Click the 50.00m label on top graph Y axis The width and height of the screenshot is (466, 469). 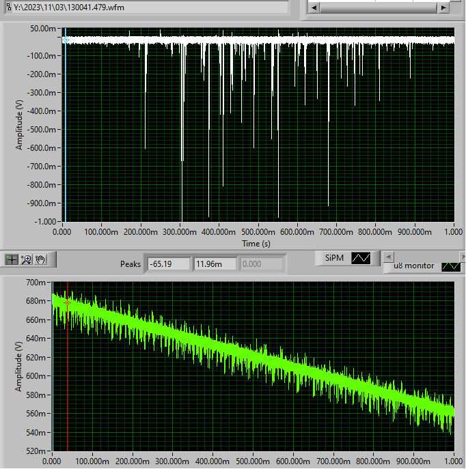pyautogui.click(x=43, y=29)
